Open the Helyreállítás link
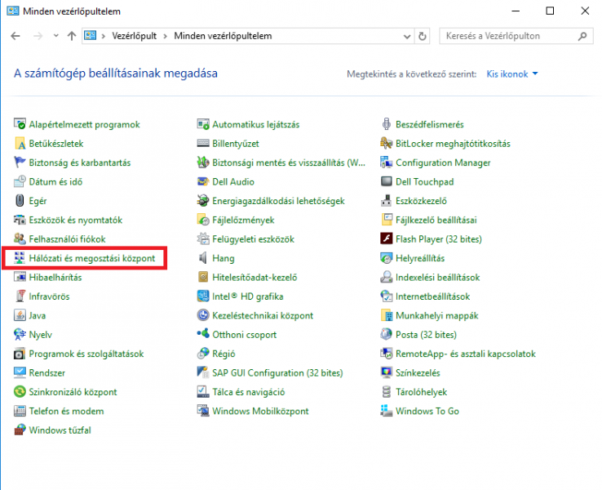This screenshot has height=490, width=602. [420, 258]
